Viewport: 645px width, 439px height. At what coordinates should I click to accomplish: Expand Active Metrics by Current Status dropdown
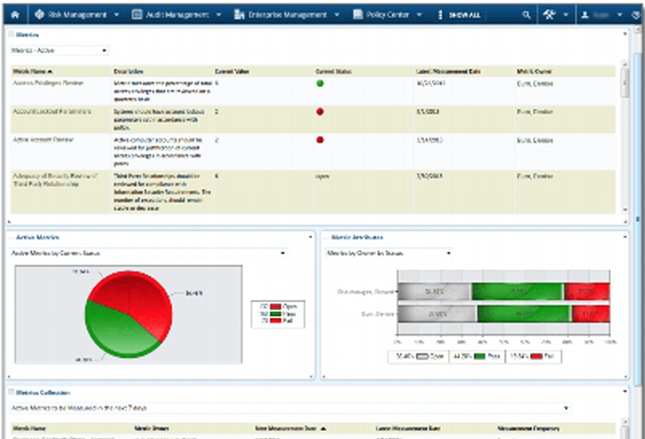tap(148, 253)
